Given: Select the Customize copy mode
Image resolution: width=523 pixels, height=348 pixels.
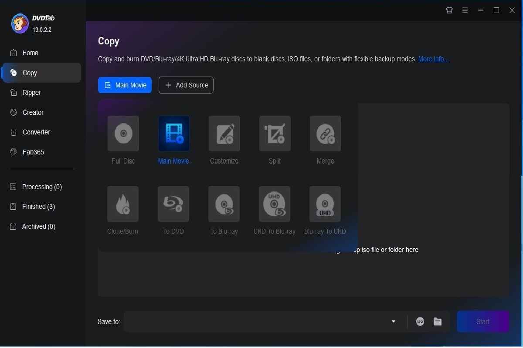Looking at the screenshot, I should [x=224, y=134].
